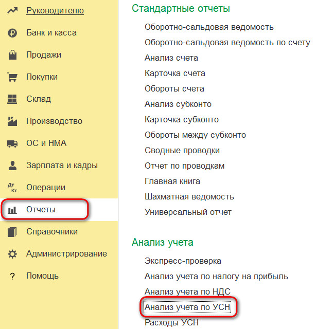Open the Руководителю section

coord(55,11)
